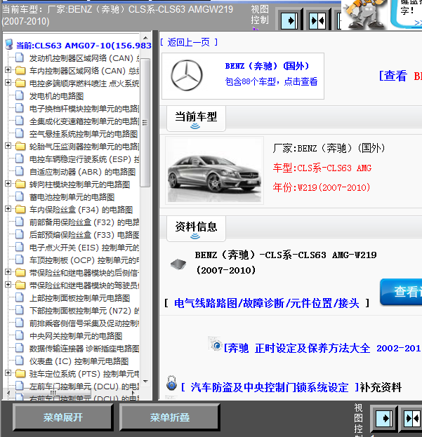Click document icon for 上部控制面板控制单元电路图
This screenshot has width=422, height=437.
tap(20, 297)
